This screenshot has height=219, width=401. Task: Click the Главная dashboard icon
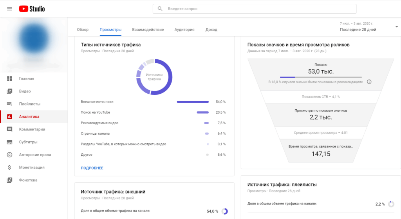(9, 78)
